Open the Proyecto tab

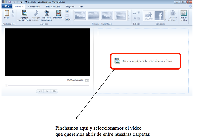pyautogui.click(x=70, y=7)
